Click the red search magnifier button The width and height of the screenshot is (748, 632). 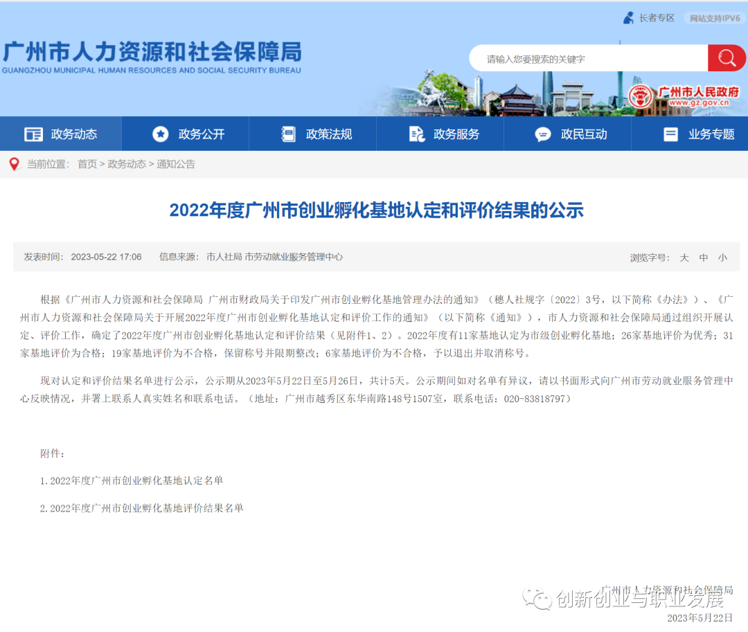coord(727,58)
